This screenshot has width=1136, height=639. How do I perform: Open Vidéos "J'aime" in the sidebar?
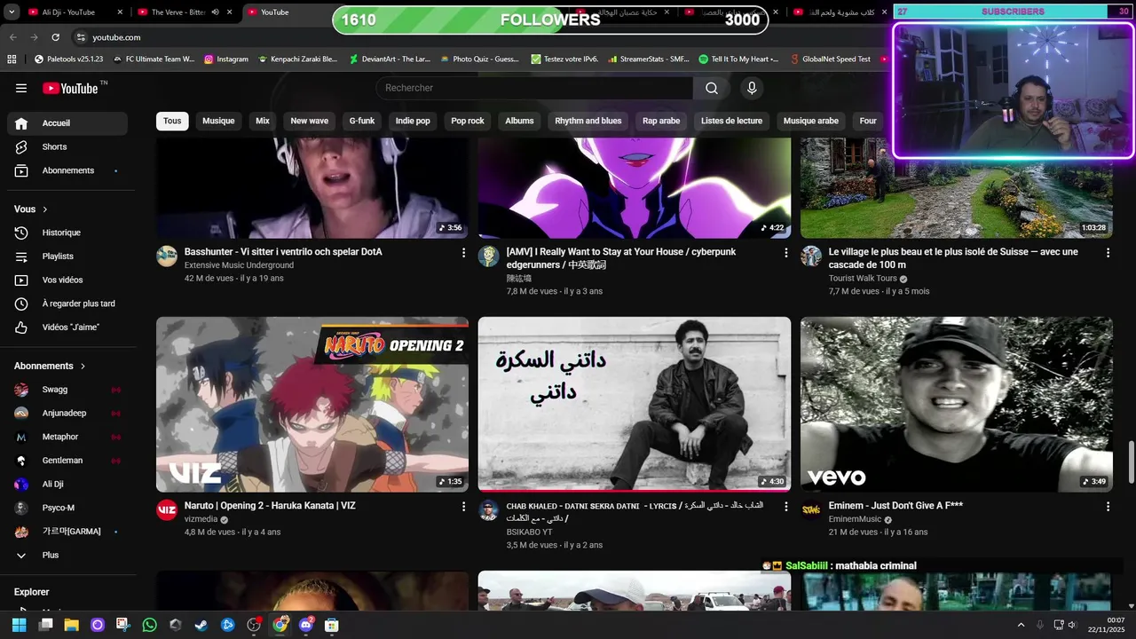click(x=67, y=327)
